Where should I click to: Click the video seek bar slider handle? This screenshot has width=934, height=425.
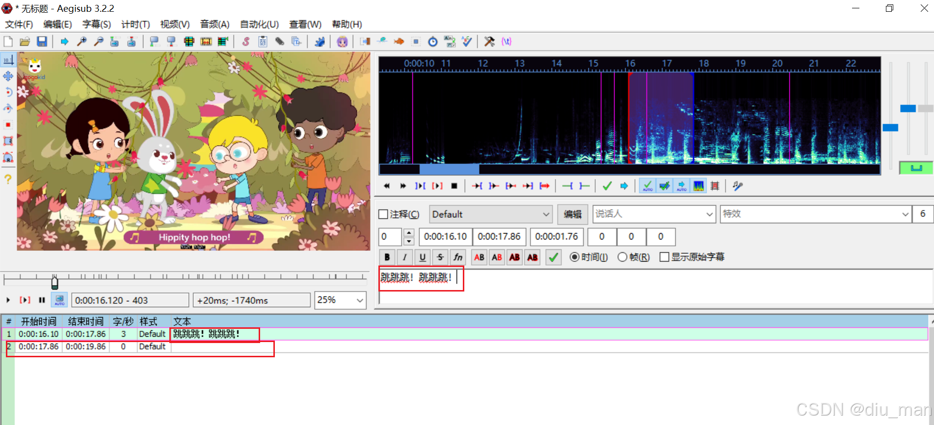pyautogui.click(x=54, y=282)
